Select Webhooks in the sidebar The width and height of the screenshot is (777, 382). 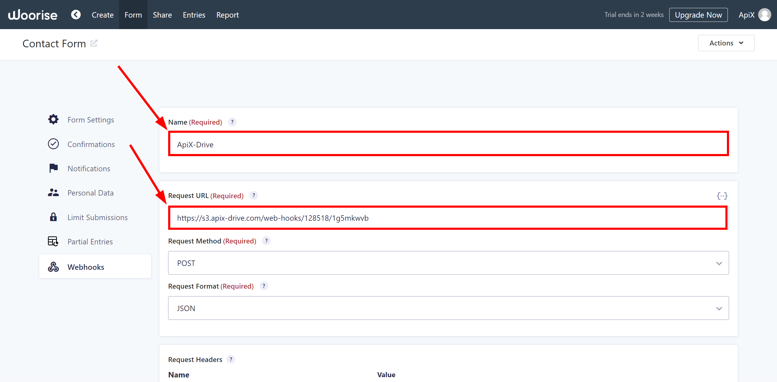[x=95, y=266]
